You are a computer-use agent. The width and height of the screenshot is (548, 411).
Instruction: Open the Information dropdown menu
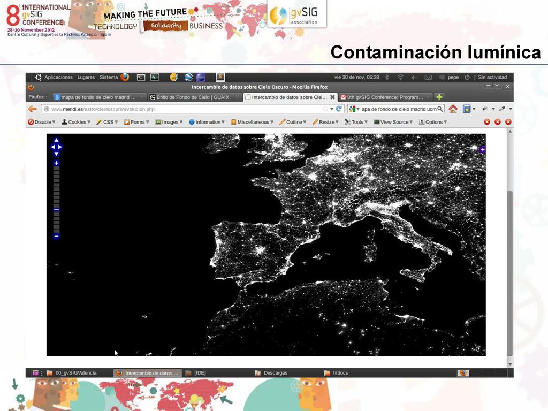tap(207, 122)
